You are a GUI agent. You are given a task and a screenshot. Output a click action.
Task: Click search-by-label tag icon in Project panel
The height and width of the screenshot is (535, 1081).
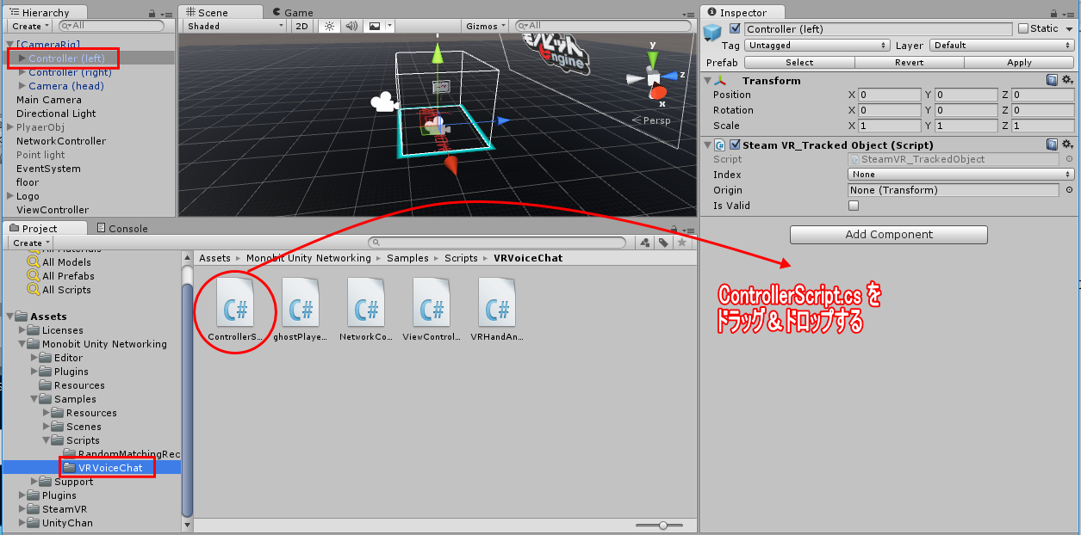(663, 243)
